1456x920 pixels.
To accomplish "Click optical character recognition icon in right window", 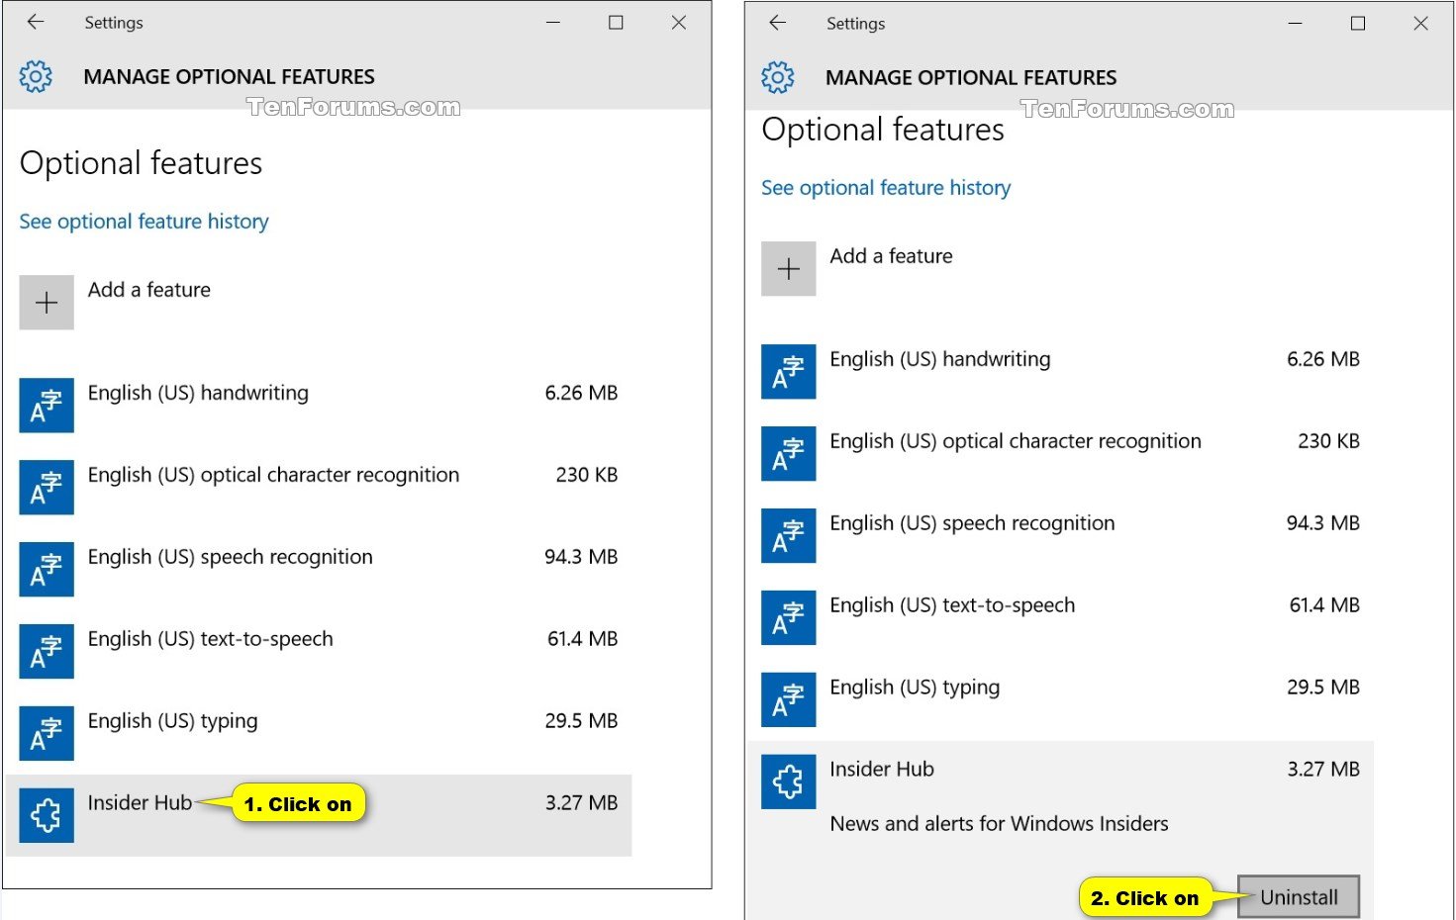I will pos(789,454).
